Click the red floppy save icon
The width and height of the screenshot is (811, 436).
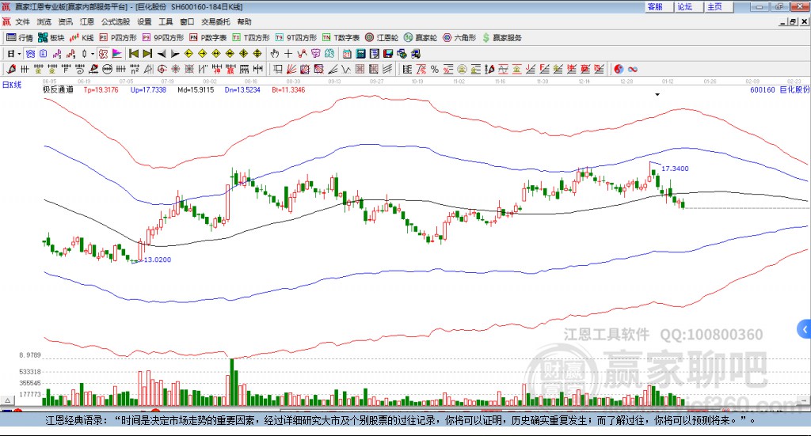388,54
